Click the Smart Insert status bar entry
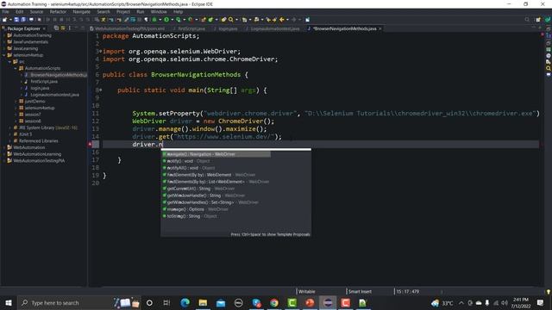 tap(360, 291)
